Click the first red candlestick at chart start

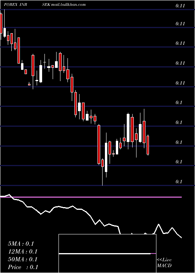tap(1, 23)
